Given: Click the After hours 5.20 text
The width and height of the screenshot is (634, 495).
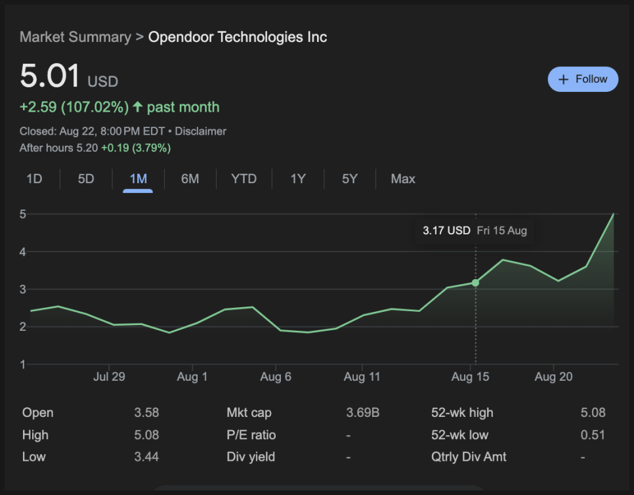Looking at the screenshot, I should [x=58, y=148].
